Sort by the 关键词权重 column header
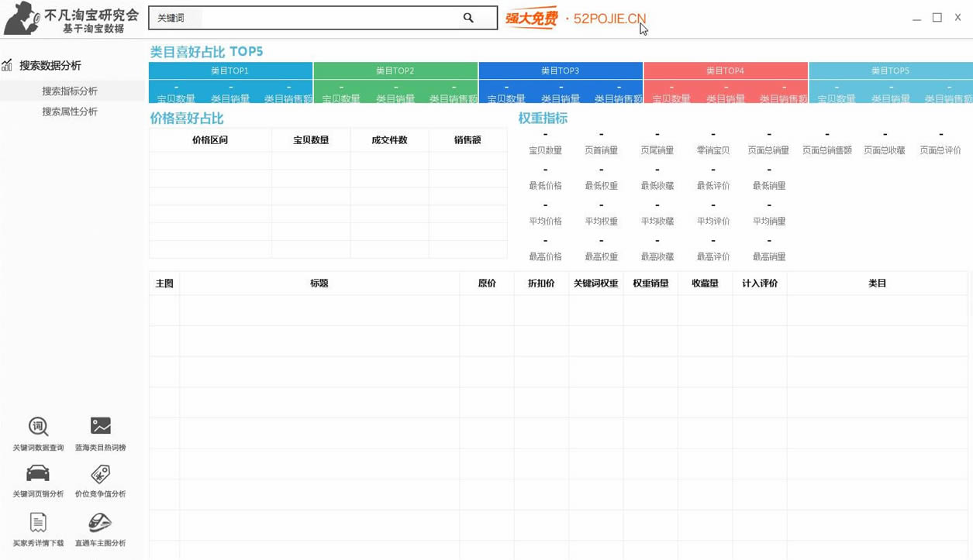The width and height of the screenshot is (973, 560). 595,283
